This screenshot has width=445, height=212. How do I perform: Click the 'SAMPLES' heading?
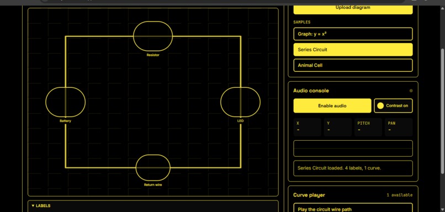pos(301,22)
